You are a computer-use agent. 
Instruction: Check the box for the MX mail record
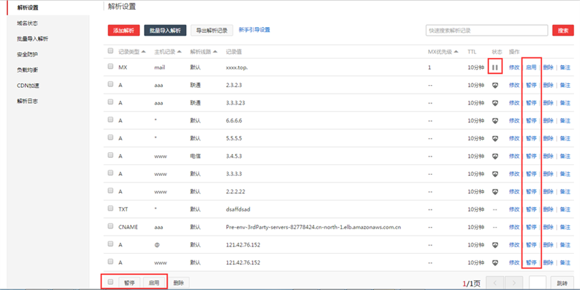(x=111, y=67)
